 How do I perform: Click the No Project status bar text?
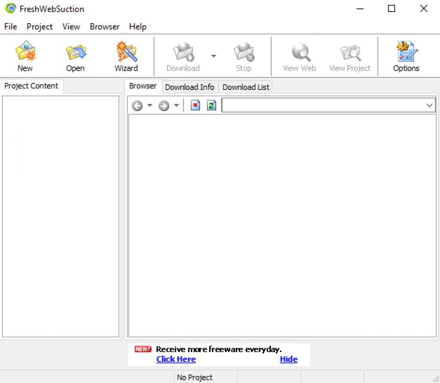point(195,377)
